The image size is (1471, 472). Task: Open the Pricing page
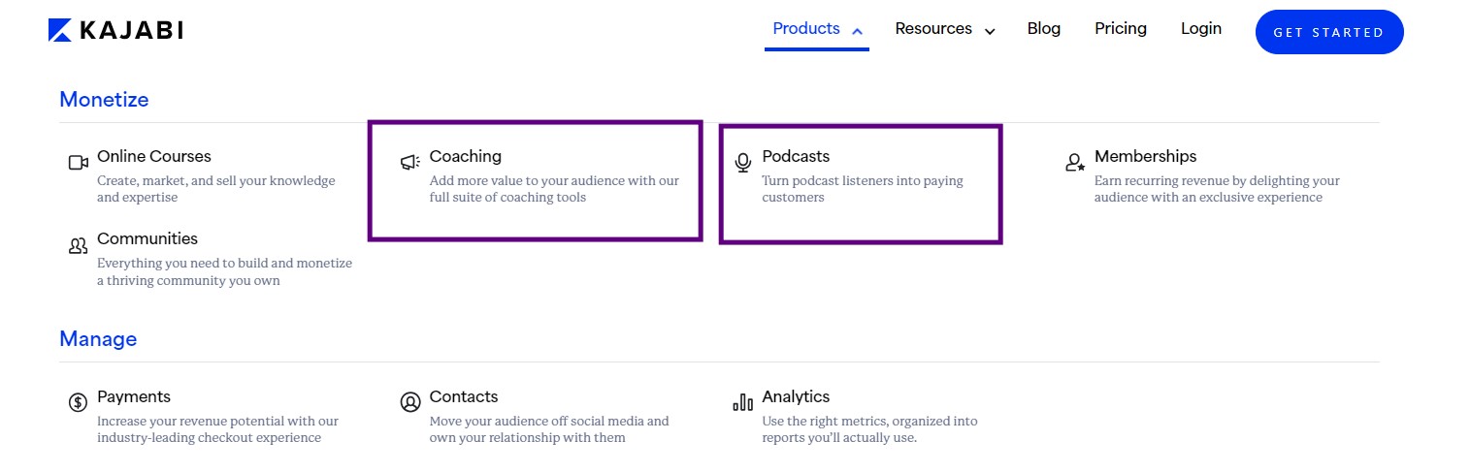tap(1121, 29)
